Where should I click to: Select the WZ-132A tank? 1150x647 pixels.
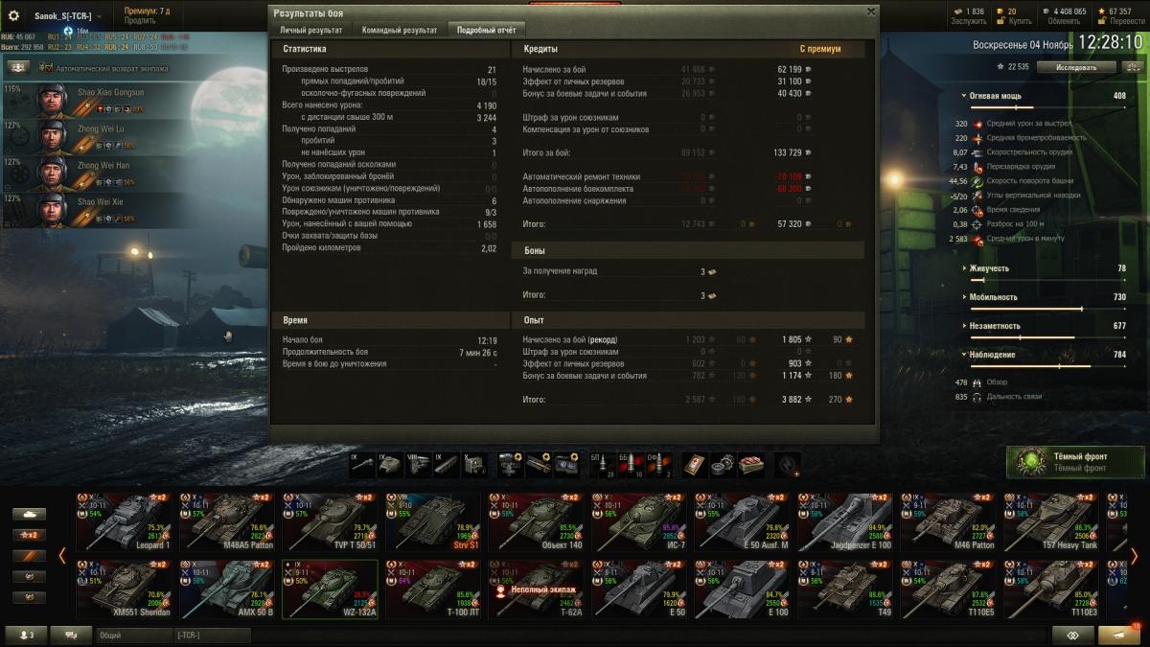pos(332,589)
